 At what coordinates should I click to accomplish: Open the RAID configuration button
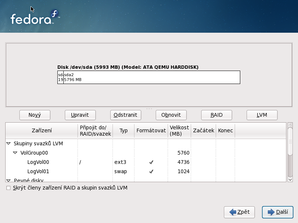pos(216,115)
